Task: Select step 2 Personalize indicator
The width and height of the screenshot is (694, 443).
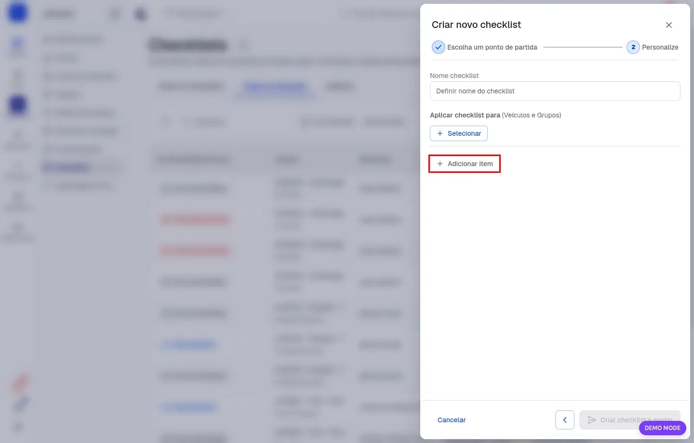Action: (x=653, y=47)
